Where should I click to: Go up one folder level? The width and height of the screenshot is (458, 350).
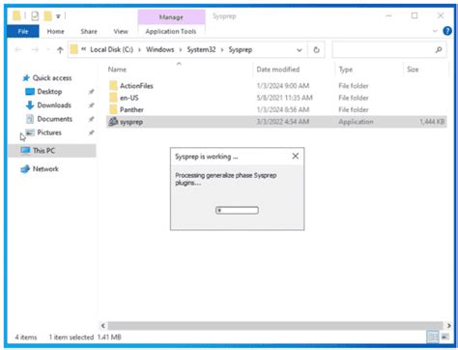coord(60,49)
